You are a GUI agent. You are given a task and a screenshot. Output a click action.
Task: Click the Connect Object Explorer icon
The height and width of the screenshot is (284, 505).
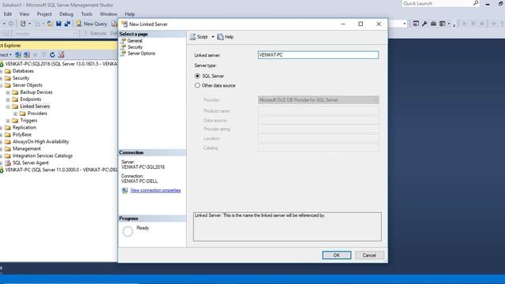click(18, 54)
